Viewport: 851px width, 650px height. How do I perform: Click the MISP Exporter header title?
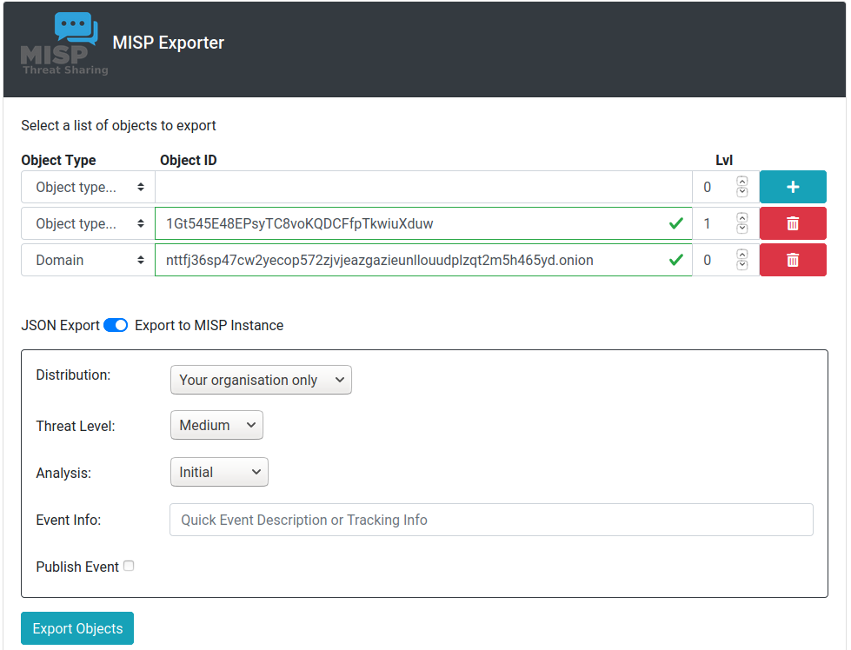169,43
